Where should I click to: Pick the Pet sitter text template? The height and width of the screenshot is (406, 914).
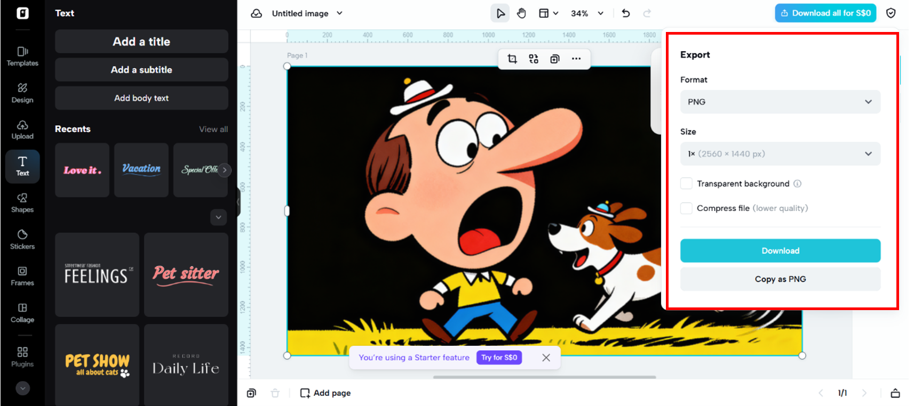point(186,274)
